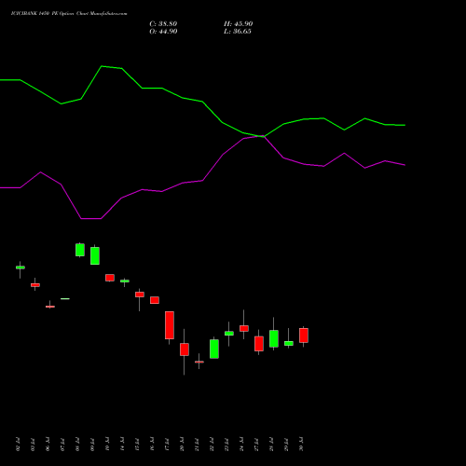Click the 03 Jul date label
Viewport: 466px width, 466px height.
33,445
